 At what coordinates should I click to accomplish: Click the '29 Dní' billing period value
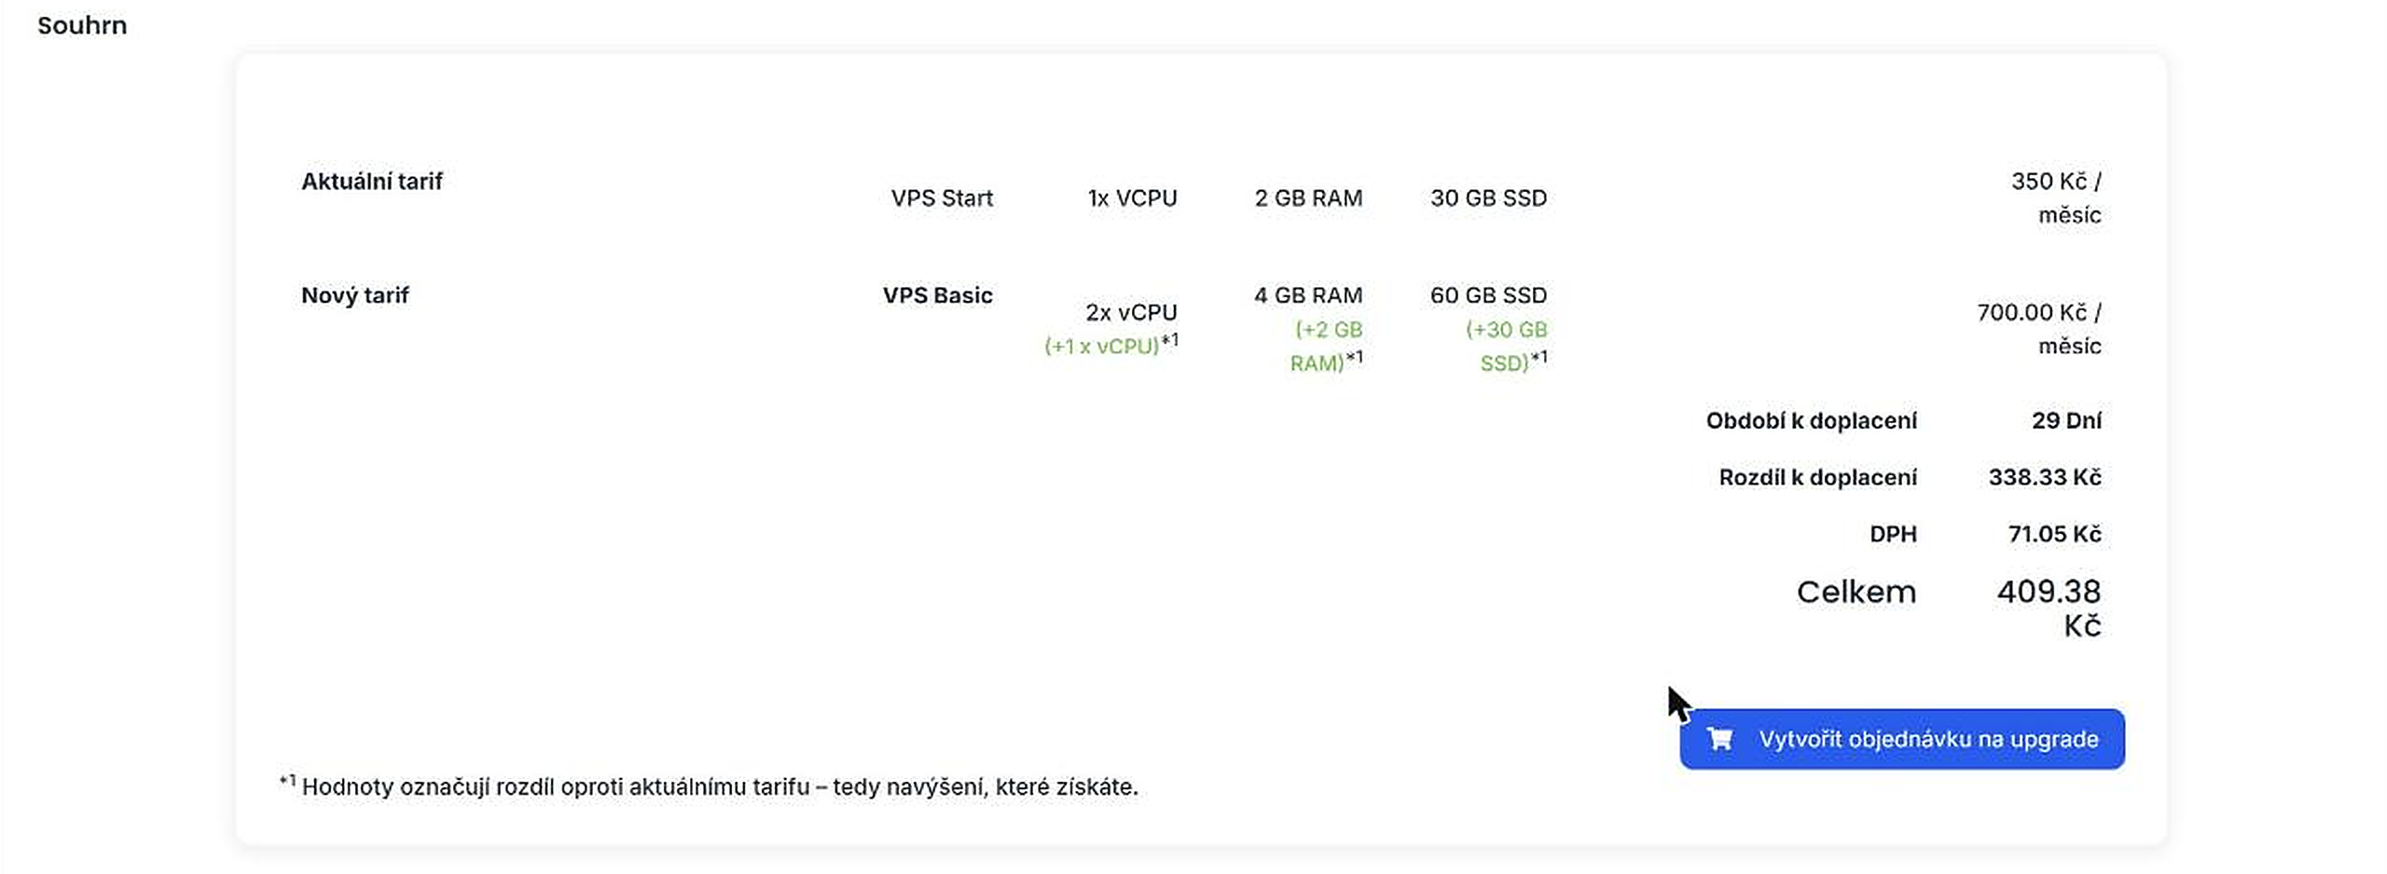click(2066, 421)
